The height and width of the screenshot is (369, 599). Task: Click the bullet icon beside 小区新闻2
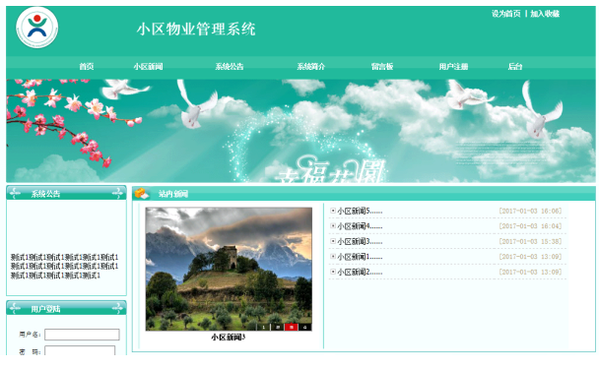click(333, 272)
